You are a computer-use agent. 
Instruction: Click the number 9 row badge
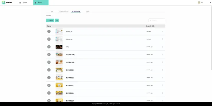(x=49, y=93)
